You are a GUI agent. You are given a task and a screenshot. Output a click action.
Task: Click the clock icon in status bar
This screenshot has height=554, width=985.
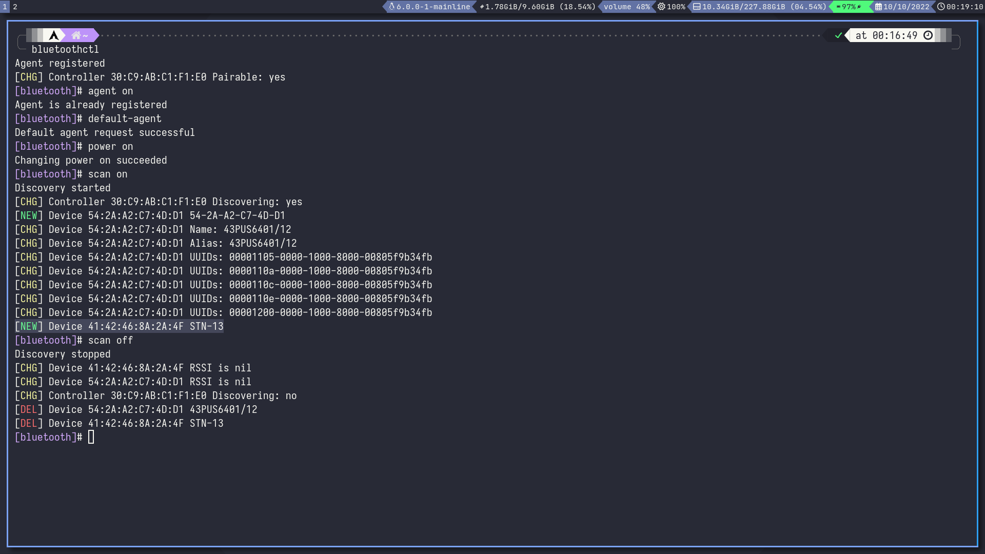pos(941,7)
